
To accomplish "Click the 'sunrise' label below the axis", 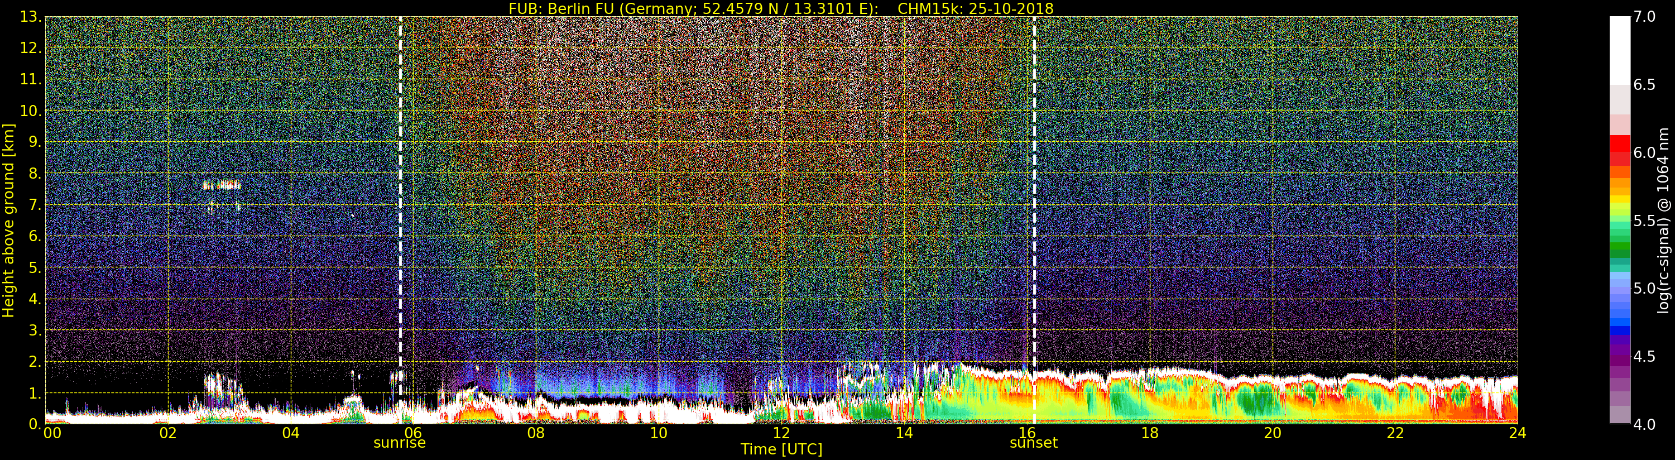I will click(399, 443).
